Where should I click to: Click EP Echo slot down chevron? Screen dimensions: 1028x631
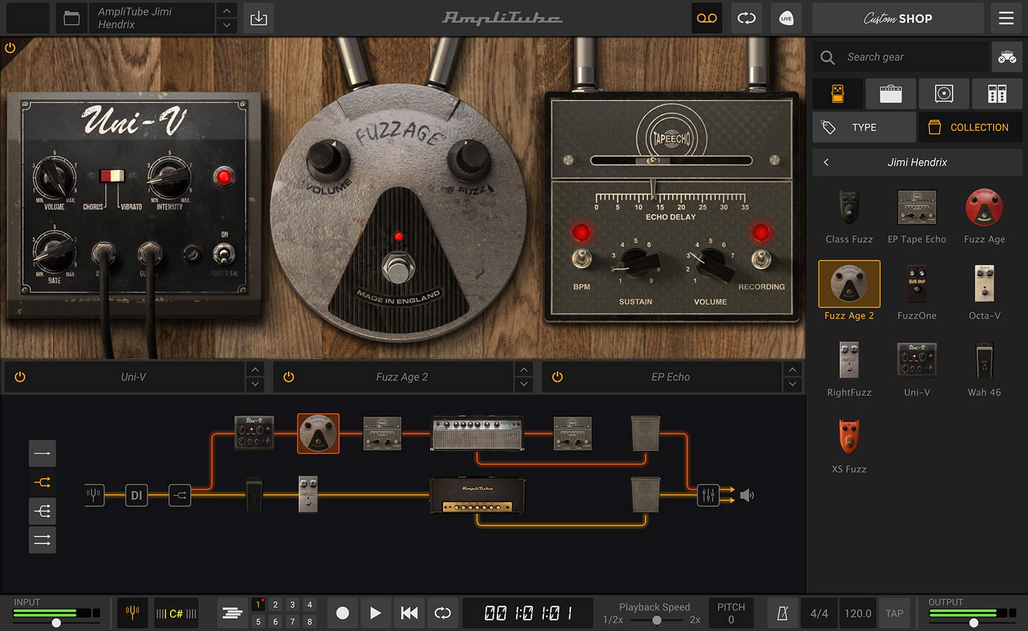pyautogui.click(x=792, y=384)
